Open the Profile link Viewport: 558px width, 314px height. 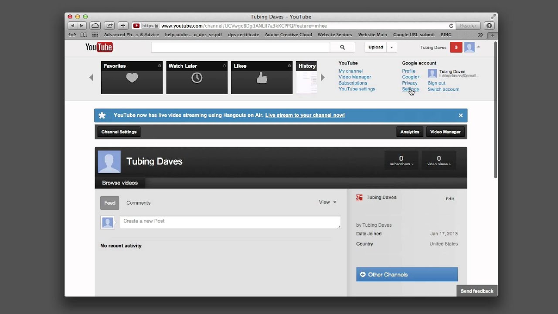[408, 71]
